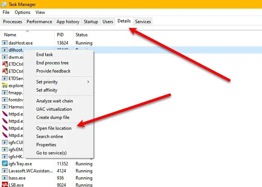Sort by the Status column header

(x=82, y=35)
